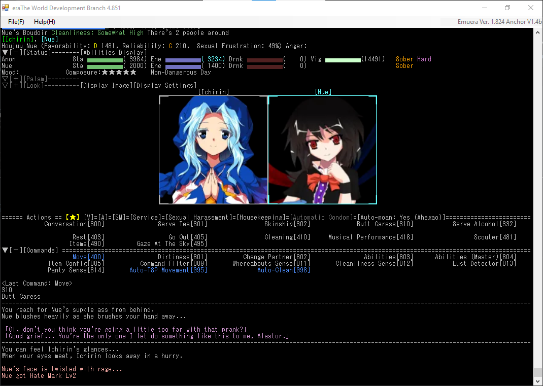543x386 pixels.
Task: Click the vertical scrollbar track
Action: [538, 203]
